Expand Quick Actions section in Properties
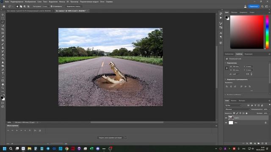Image resolution: width=271 pixels, height=152 pixels. 226,95
